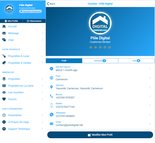The height and width of the screenshot is (143, 155).
Task: Switch to the Annonce tab
Action: [x=100, y=61]
